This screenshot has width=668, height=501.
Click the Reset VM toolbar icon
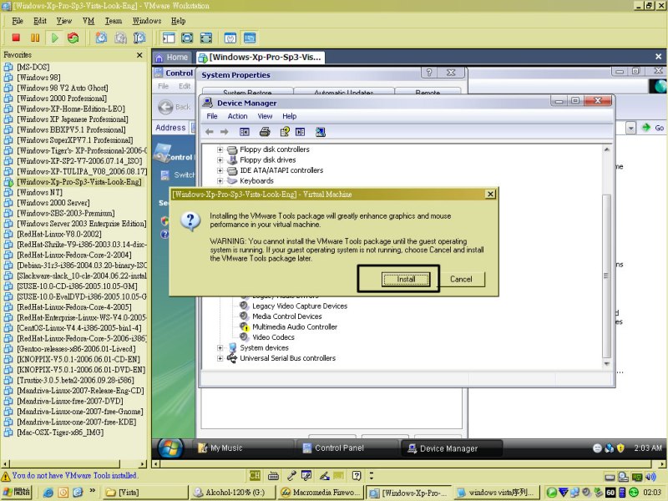click(x=73, y=38)
